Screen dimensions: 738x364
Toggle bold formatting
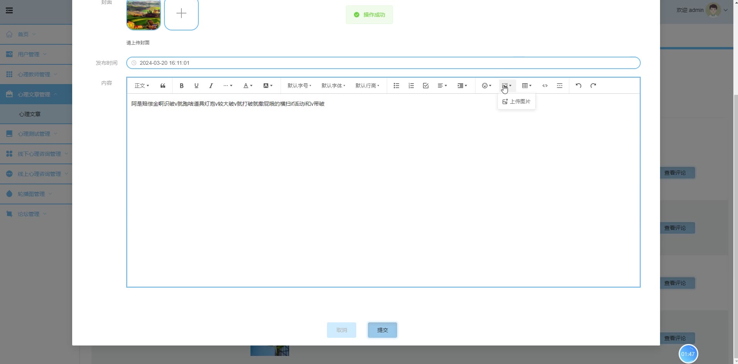tap(181, 86)
